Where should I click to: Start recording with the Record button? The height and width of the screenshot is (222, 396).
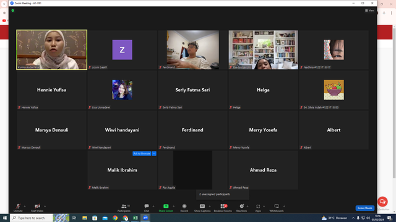pyautogui.click(x=184, y=208)
